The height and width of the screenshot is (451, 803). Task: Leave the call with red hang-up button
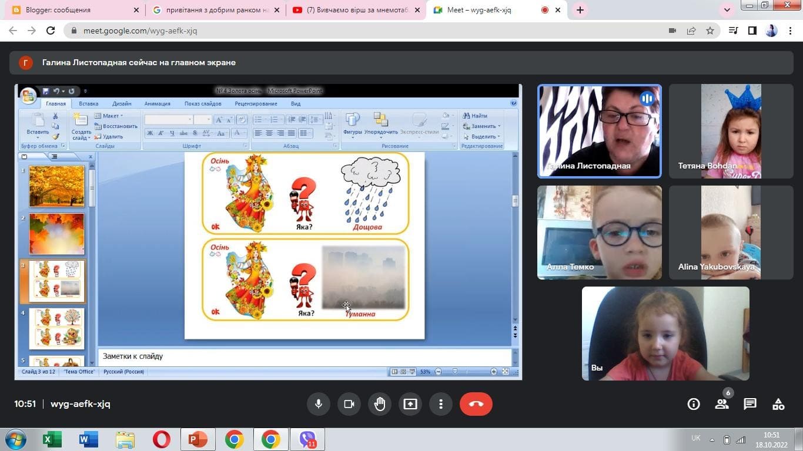pyautogui.click(x=476, y=404)
